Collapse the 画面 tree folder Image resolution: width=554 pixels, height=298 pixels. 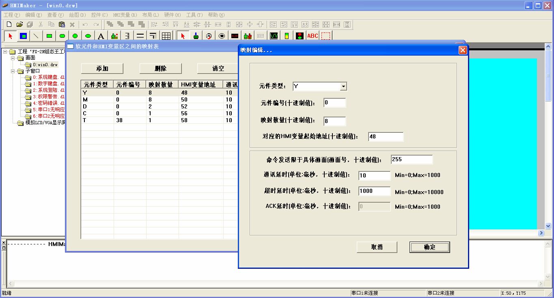(13, 58)
